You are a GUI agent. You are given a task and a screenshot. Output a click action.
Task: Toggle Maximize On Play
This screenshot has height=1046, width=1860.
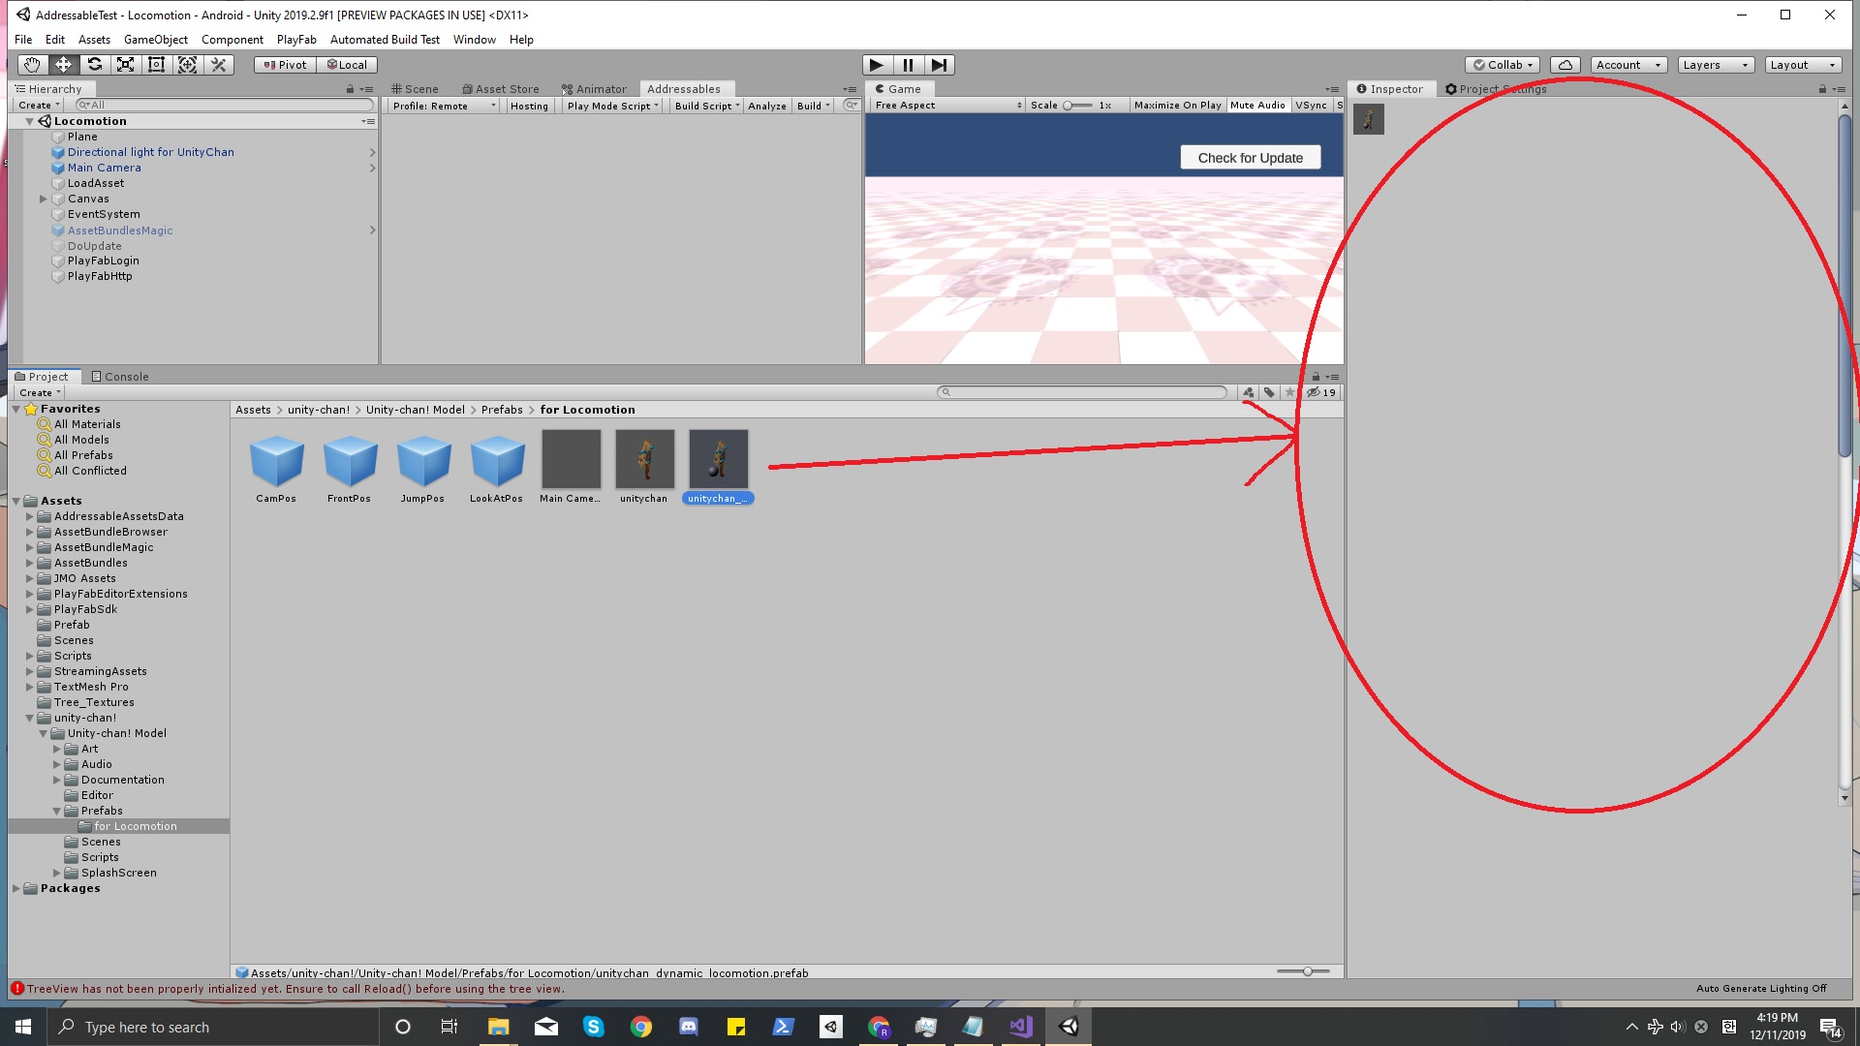(1177, 106)
